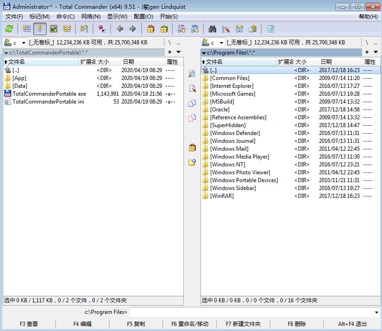The width and height of the screenshot is (382, 331).
Task: Open the 网络(N) menu
Action: (91, 17)
